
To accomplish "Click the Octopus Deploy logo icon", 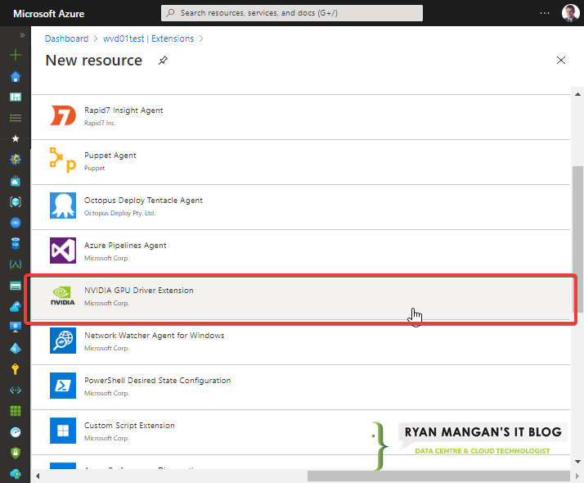I will pyautogui.click(x=63, y=205).
